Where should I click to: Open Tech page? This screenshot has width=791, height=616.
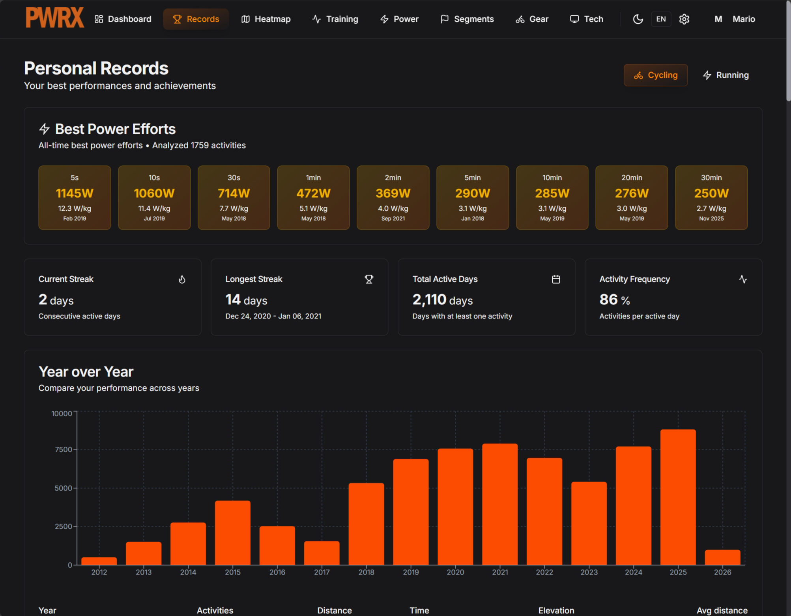587,19
